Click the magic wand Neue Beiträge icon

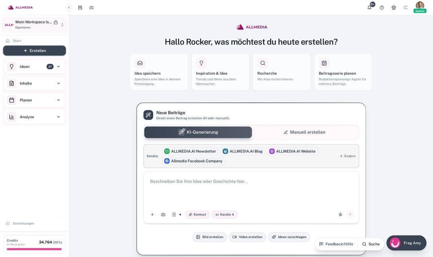pos(148,115)
